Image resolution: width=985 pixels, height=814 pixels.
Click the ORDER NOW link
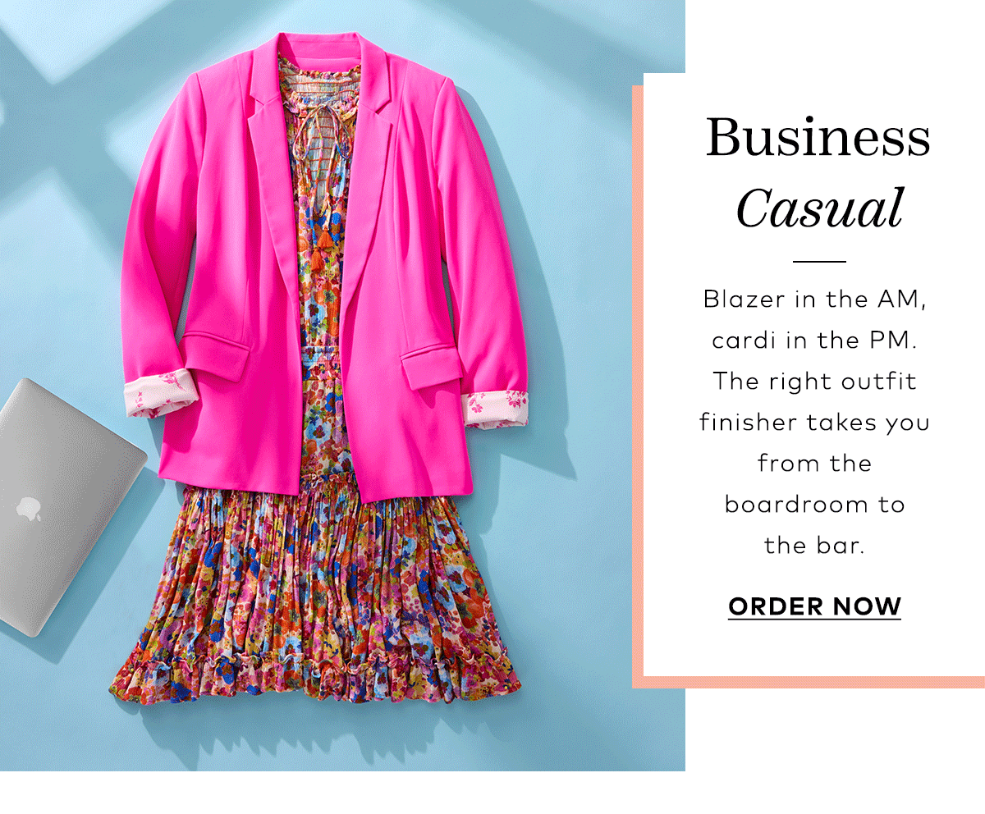tap(814, 607)
